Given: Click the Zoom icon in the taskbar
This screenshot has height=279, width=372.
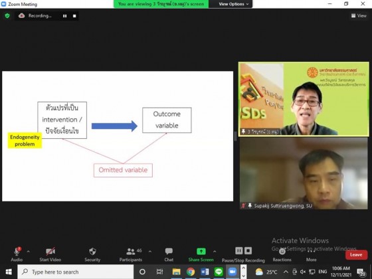Looking at the screenshot, I should pos(232,272).
